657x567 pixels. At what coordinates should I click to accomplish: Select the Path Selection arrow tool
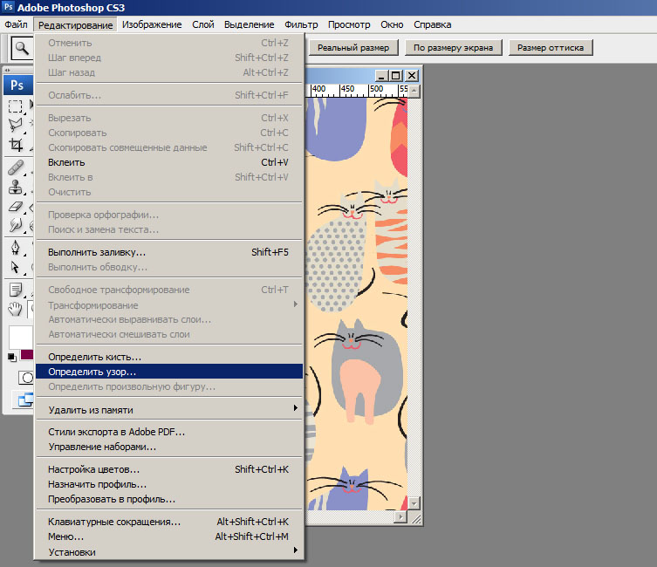[16, 267]
